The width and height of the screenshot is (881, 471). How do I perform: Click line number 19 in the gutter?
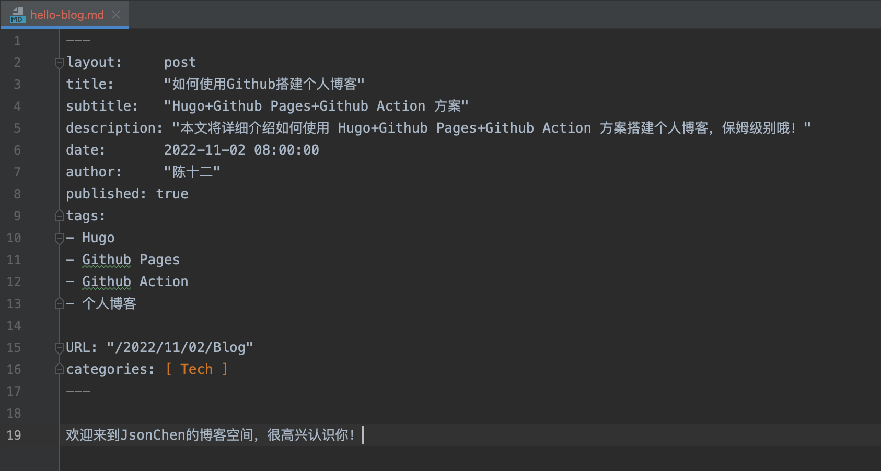point(15,435)
